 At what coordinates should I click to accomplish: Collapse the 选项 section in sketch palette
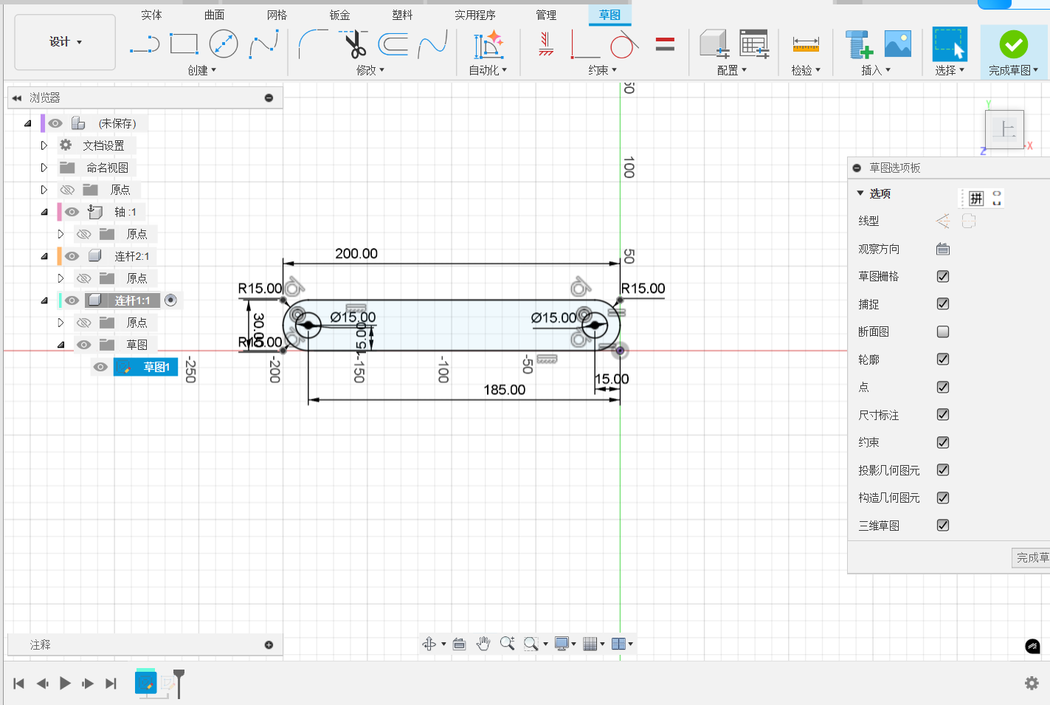click(860, 193)
